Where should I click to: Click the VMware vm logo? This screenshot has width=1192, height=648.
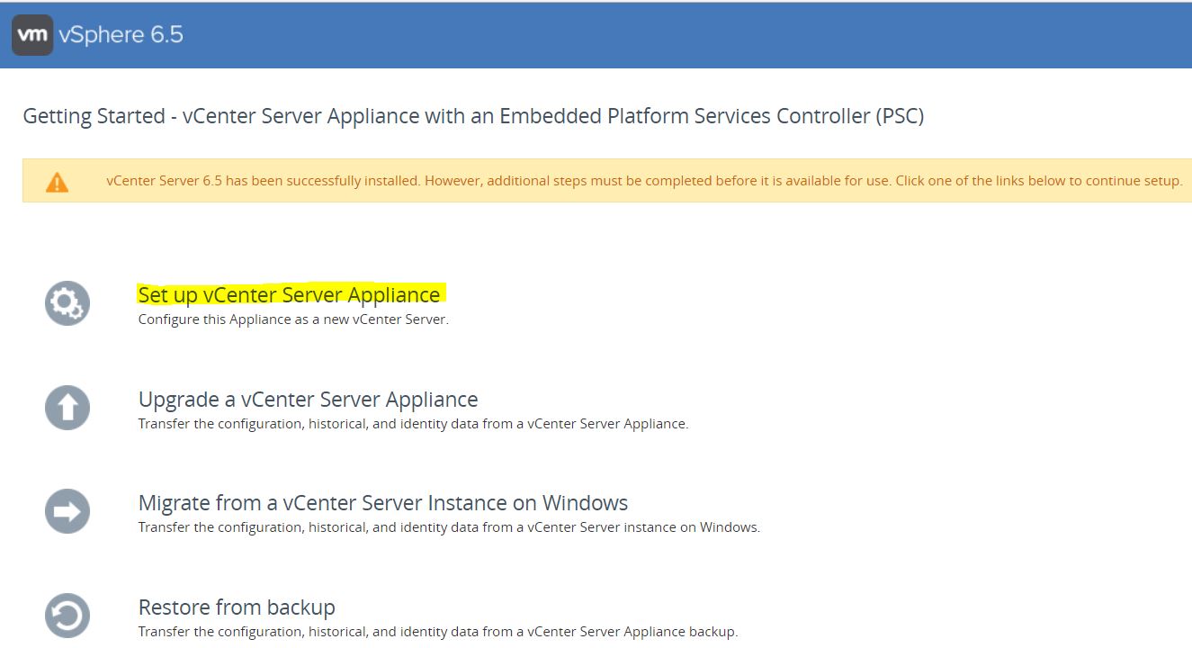tap(32, 34)
